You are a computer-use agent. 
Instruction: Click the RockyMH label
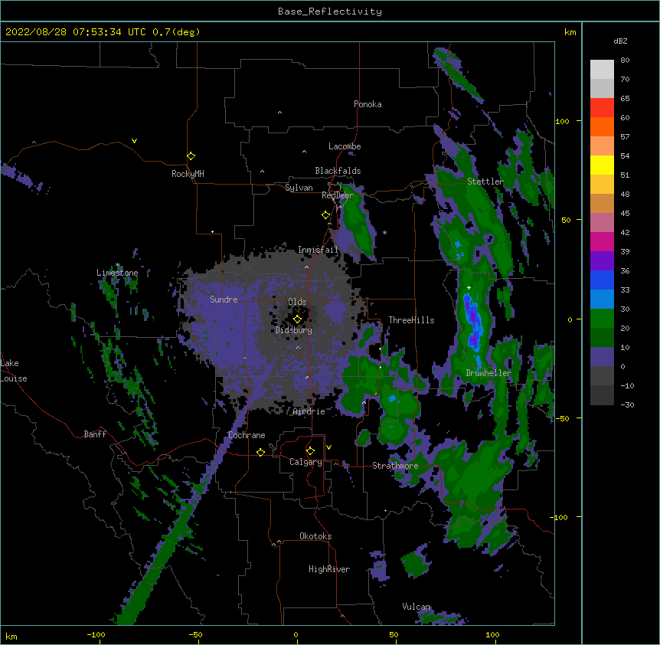click(188, 174)
